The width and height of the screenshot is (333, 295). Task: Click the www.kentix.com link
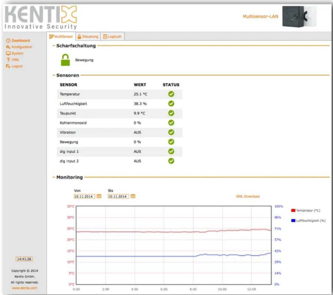click(x=25, y=288)
